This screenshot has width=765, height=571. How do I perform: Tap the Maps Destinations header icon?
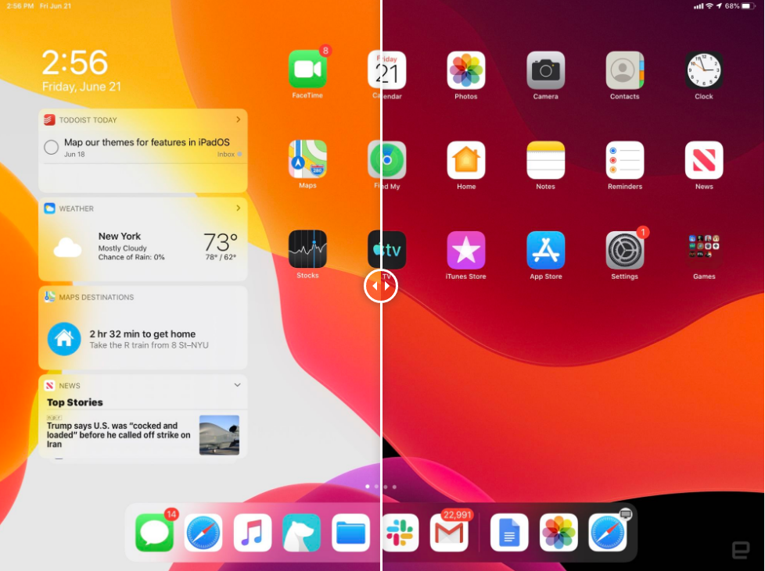click(x=49, y=297)
